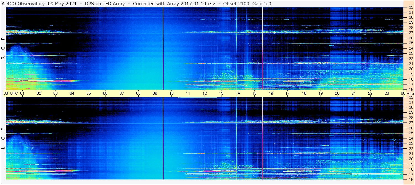Viewport: 415px width, 185px height.
Task: Click the 09 UTC hour marker
Action: [155, 93]
